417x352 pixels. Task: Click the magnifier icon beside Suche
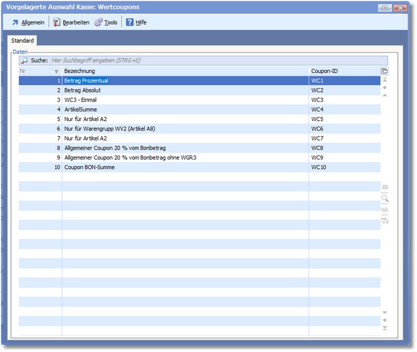click(x=24, y=60)
